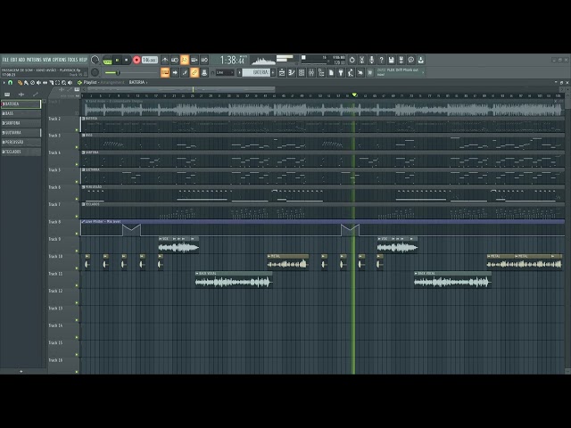The image size is (571, 428).
Task: Toggle wait for input before recording
Action: click(175, 60)
